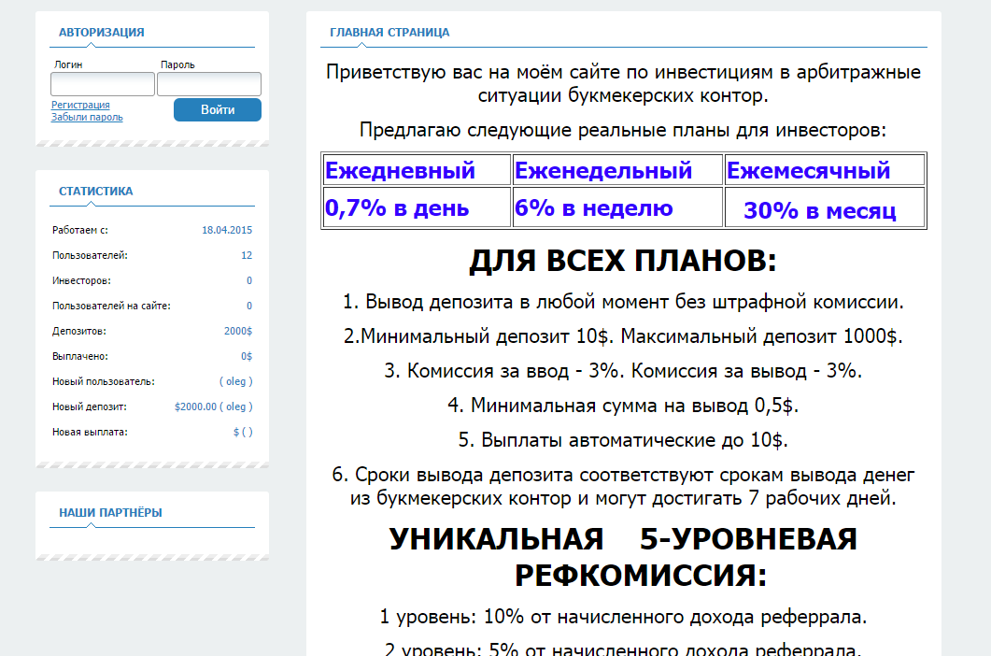This screenshot has height=656, width=991.
Task: Follow the Забыли пароль link
Action: click(x=87, y=118)
